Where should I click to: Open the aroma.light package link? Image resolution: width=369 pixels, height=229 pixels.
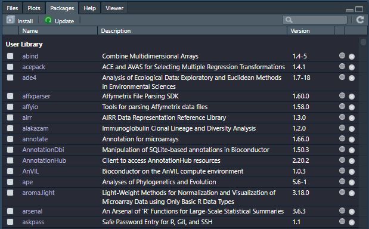tap(38, 193)
